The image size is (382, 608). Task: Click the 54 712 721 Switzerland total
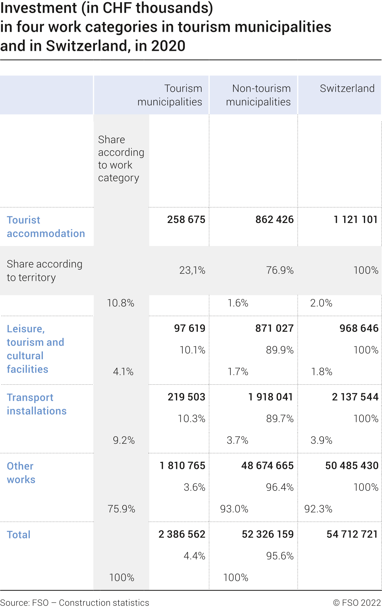point(352,534)
